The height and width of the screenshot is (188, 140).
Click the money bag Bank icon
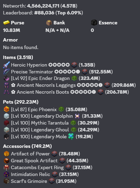pyautogui.click(x=49, y=23)
